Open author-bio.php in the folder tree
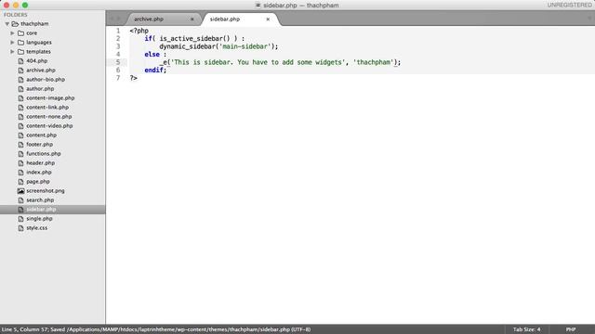Screen dimensions: 595x334 point(46,80)
